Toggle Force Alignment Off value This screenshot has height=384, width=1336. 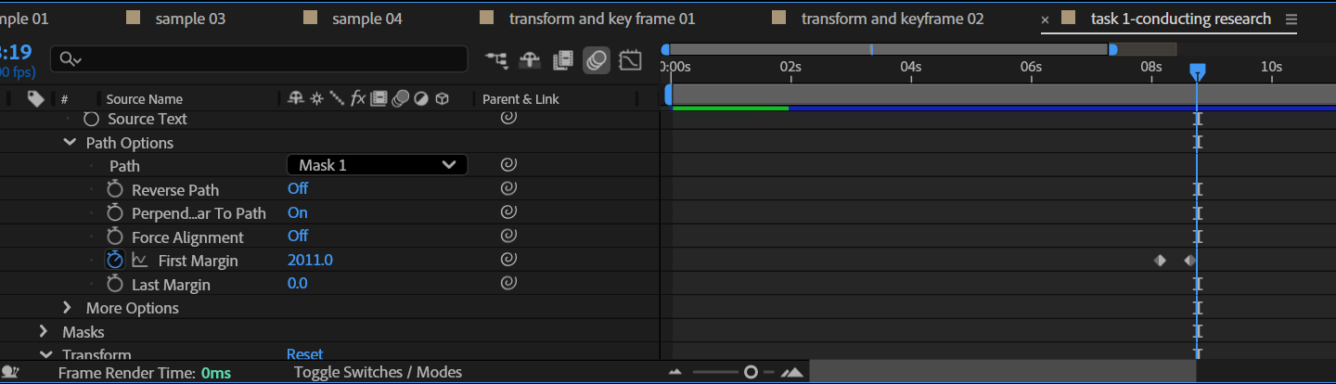point(297,237)
